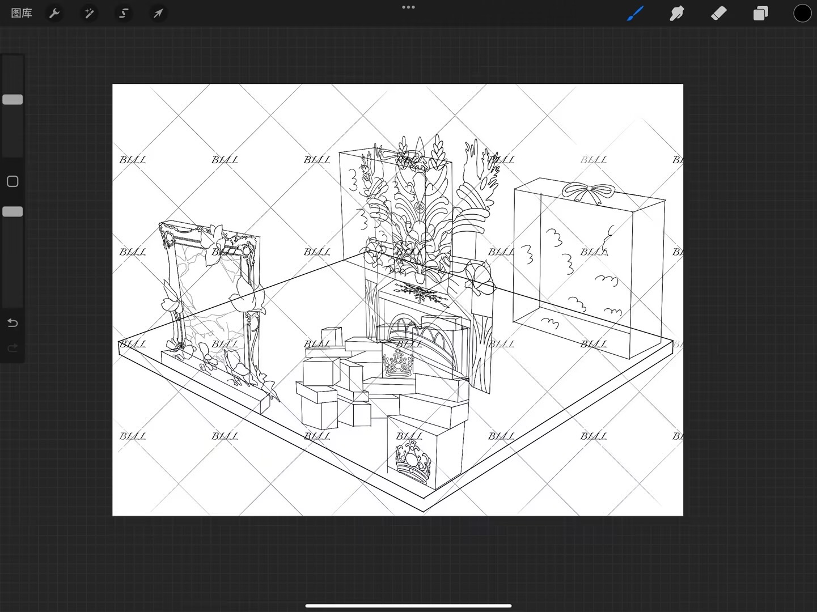Redo the last undone action

12,348
